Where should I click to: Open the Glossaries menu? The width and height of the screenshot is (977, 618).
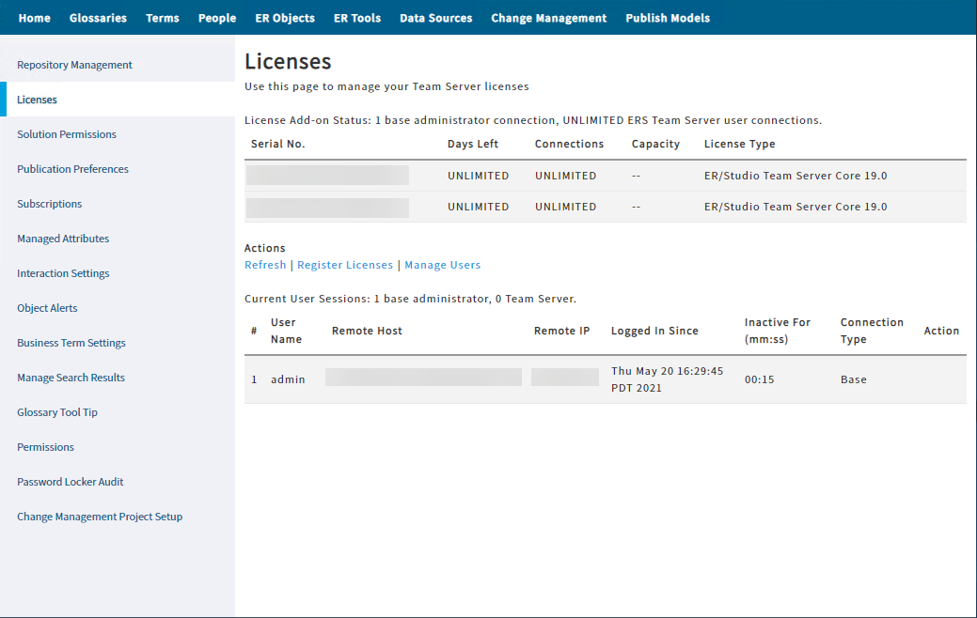click(x=98, y=18)
